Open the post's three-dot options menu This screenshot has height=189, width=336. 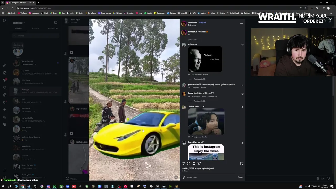241,24
